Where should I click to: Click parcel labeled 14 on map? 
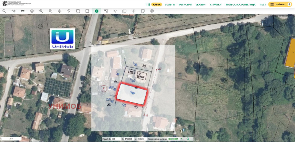(x=152, y=18)
